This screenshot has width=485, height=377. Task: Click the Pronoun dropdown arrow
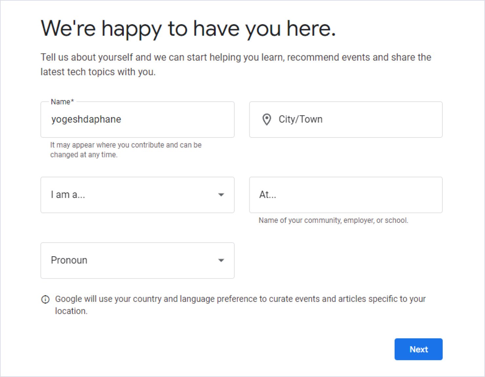tap(221, 260)
